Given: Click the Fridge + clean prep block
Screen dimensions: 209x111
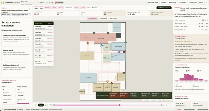Looking at the screenshot, I should pos(119,47).
